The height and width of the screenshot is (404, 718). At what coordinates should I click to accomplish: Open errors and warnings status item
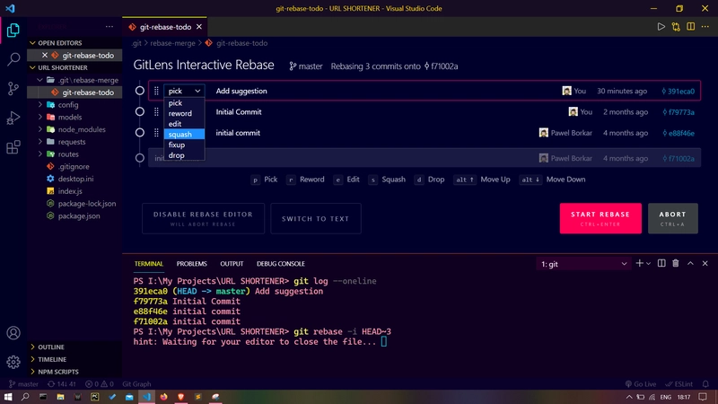[100, 384]
